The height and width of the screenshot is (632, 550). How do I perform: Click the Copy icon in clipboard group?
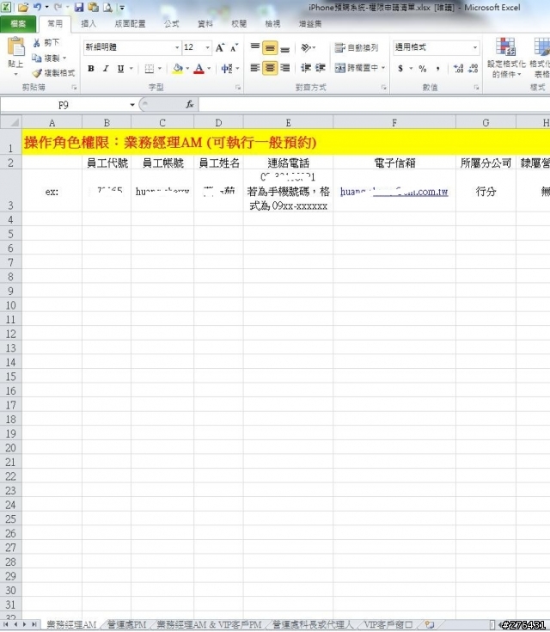coord(37,58)
